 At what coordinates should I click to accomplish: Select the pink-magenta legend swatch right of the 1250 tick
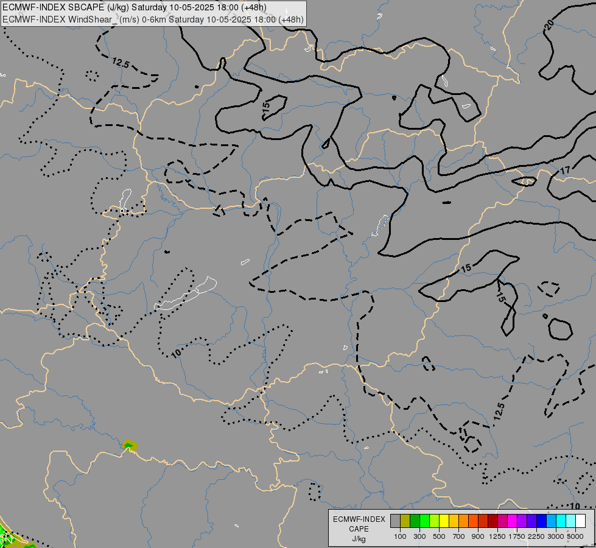pos(502,521)
